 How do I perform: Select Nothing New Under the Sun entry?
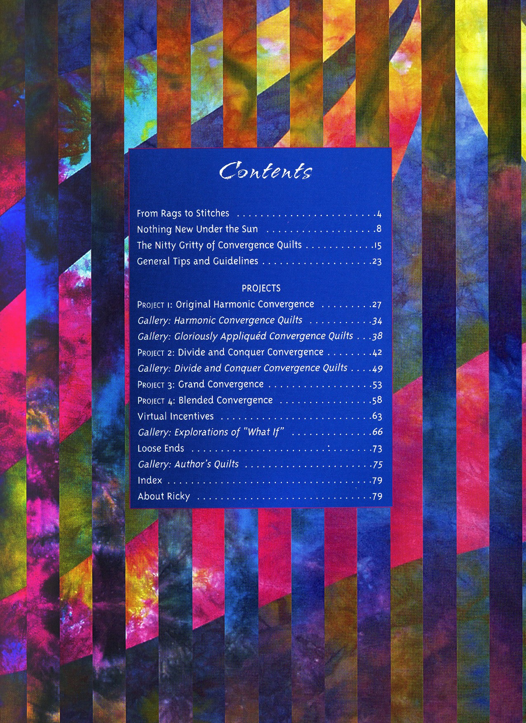click(197, 229)
